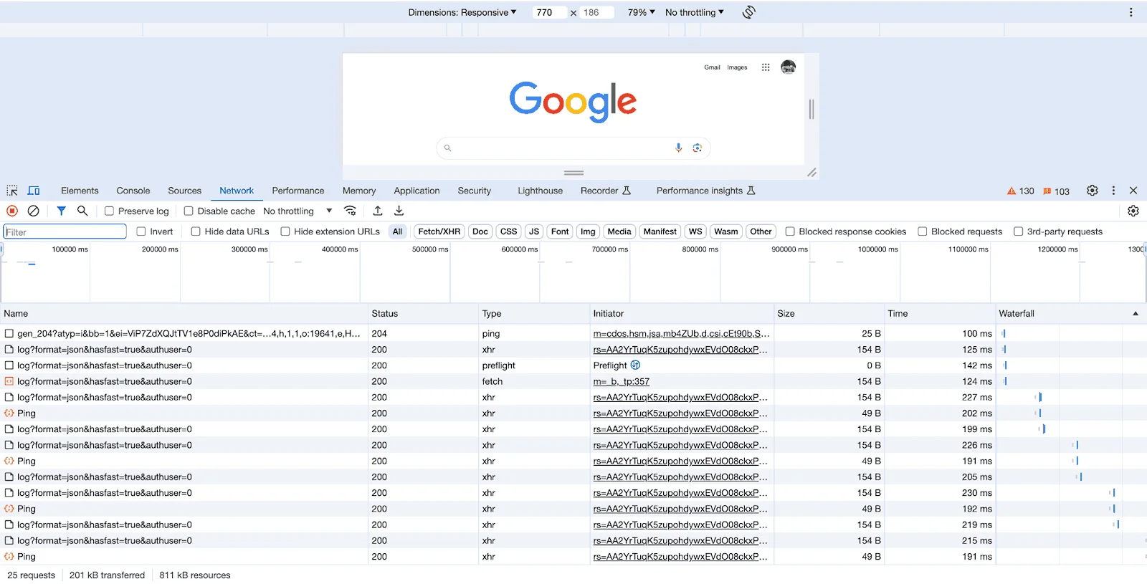
Task: Click viewport right edge resize handle
Action: click(x=812, y=109)
